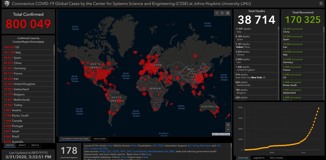Click the Esri, FAO, NOAA attribution
326x160 pixels.
(x=221, y=134)
